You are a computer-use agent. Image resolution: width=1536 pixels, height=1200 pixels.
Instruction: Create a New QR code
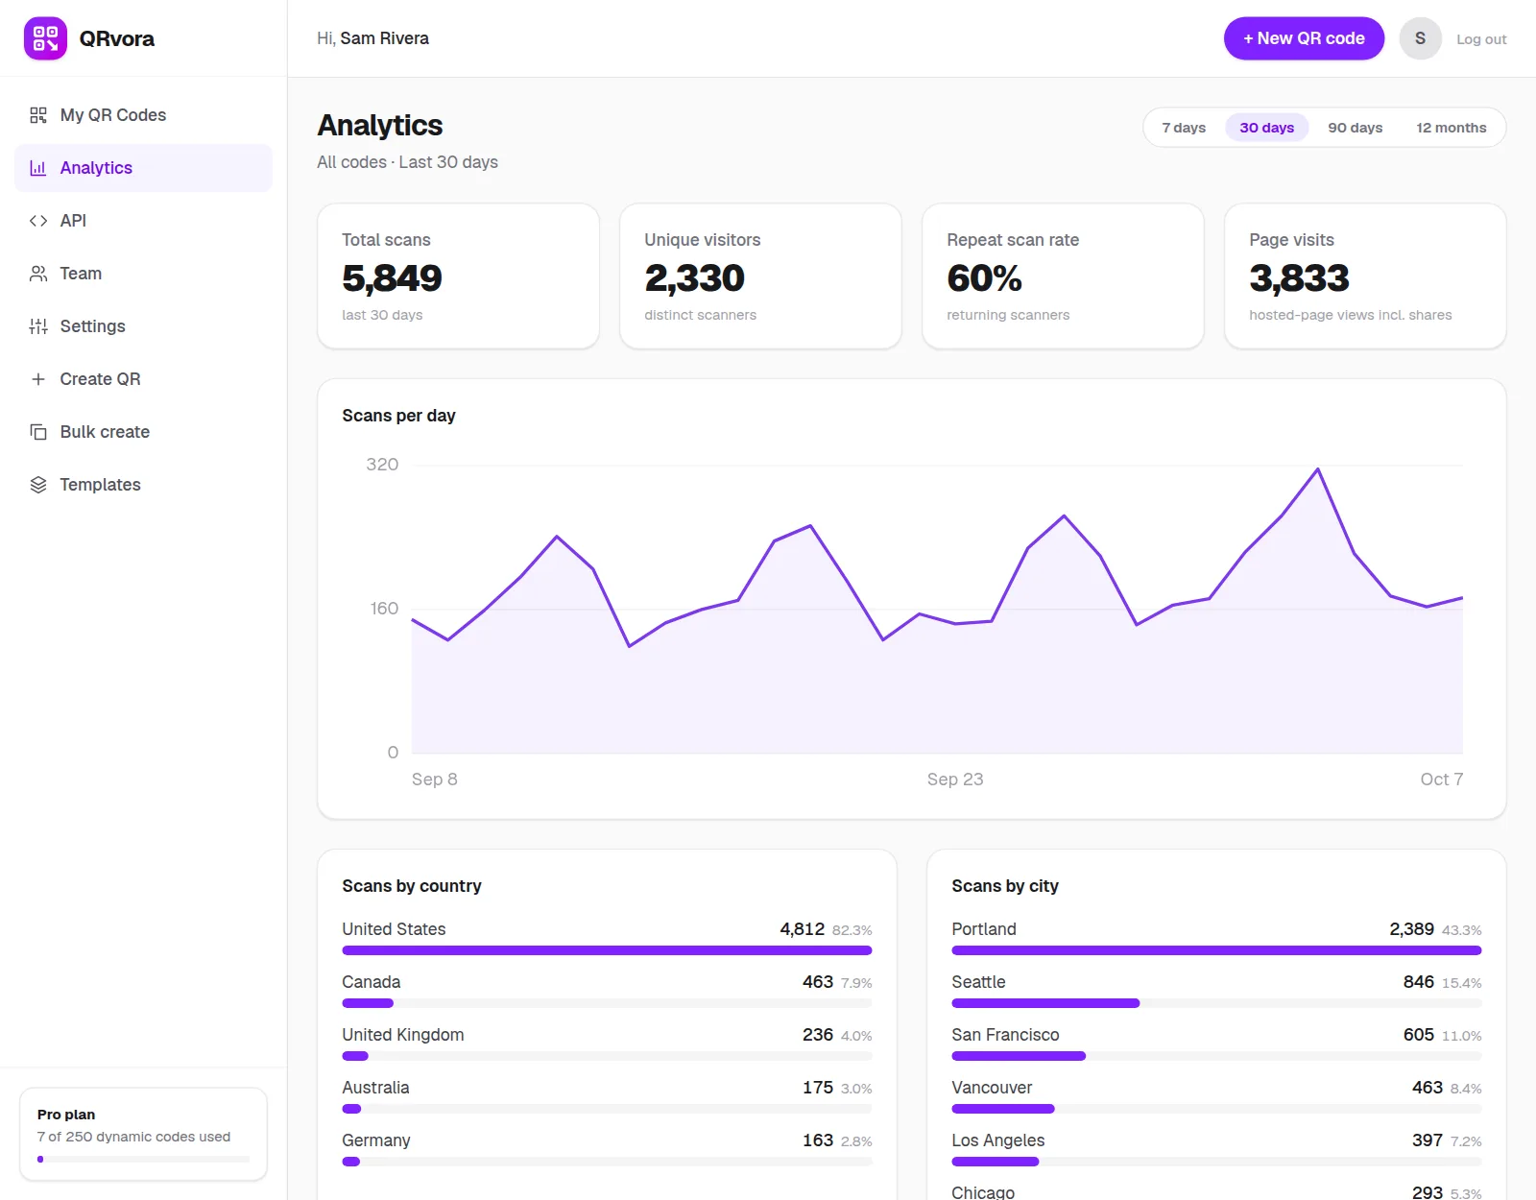click(x=1304, y=38)
